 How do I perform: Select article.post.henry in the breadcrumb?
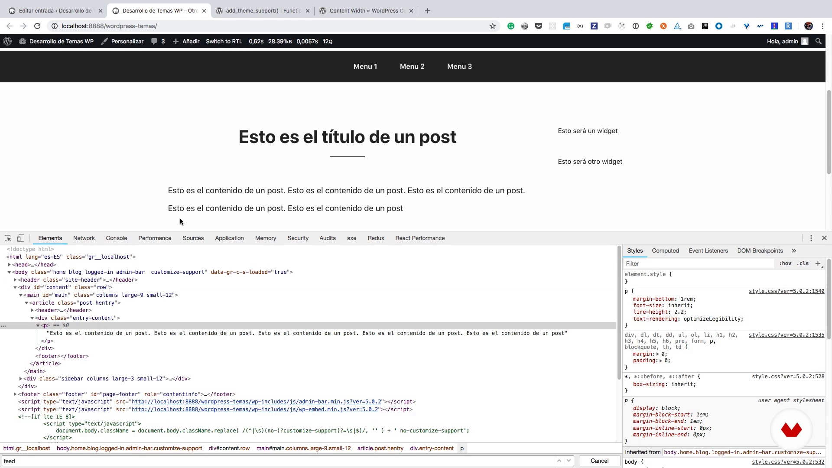tap(380, 448)
